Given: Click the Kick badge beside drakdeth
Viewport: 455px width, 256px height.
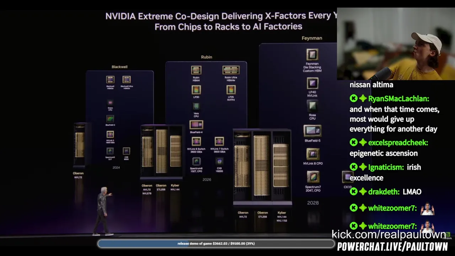Looking at the screenshot, I should (x=353, y=192).
